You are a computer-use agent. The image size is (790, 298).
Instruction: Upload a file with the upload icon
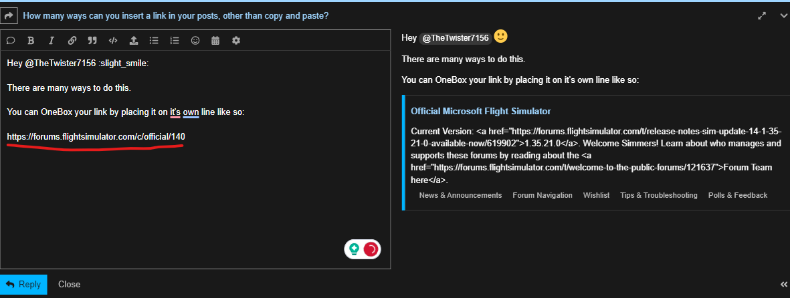[x=133, y=40]
